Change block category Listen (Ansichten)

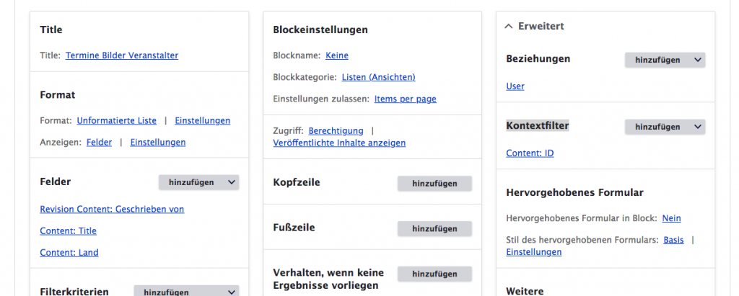click(x=378, y=77)
